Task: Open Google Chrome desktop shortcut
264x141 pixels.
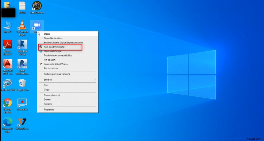Action: (7, 106)
